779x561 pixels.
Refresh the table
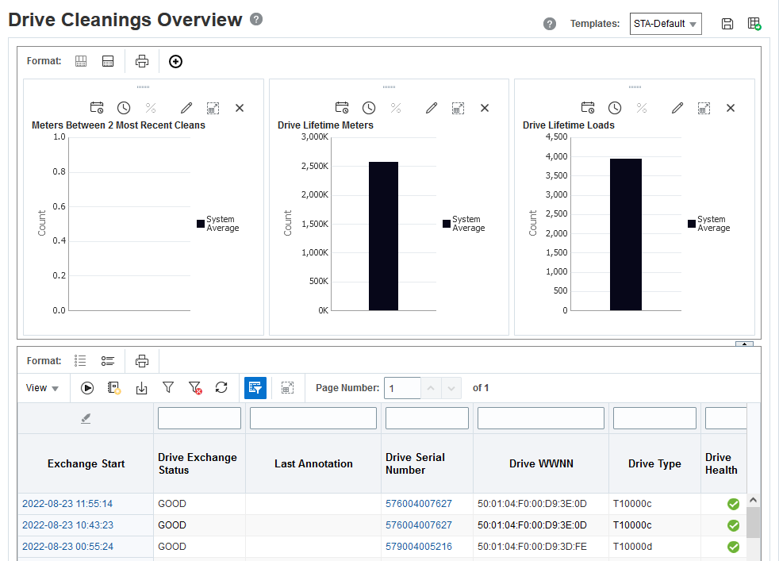click(221, 387)
